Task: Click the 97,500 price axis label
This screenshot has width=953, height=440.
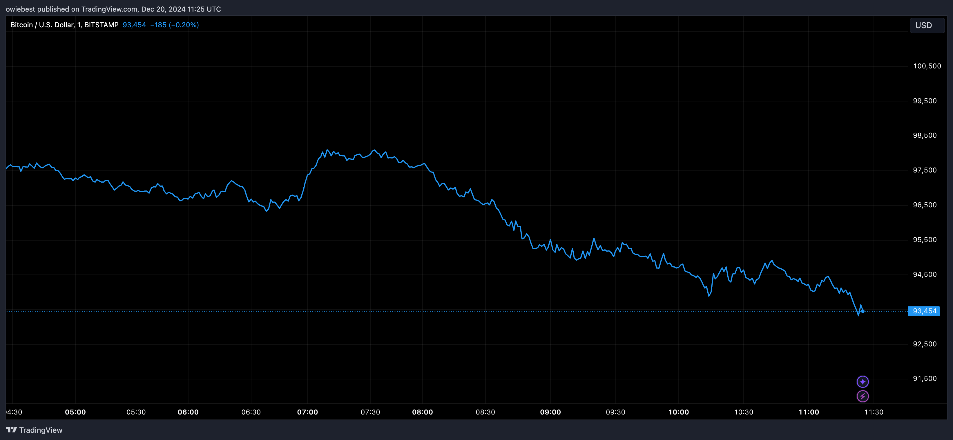Action: [925, 170]
